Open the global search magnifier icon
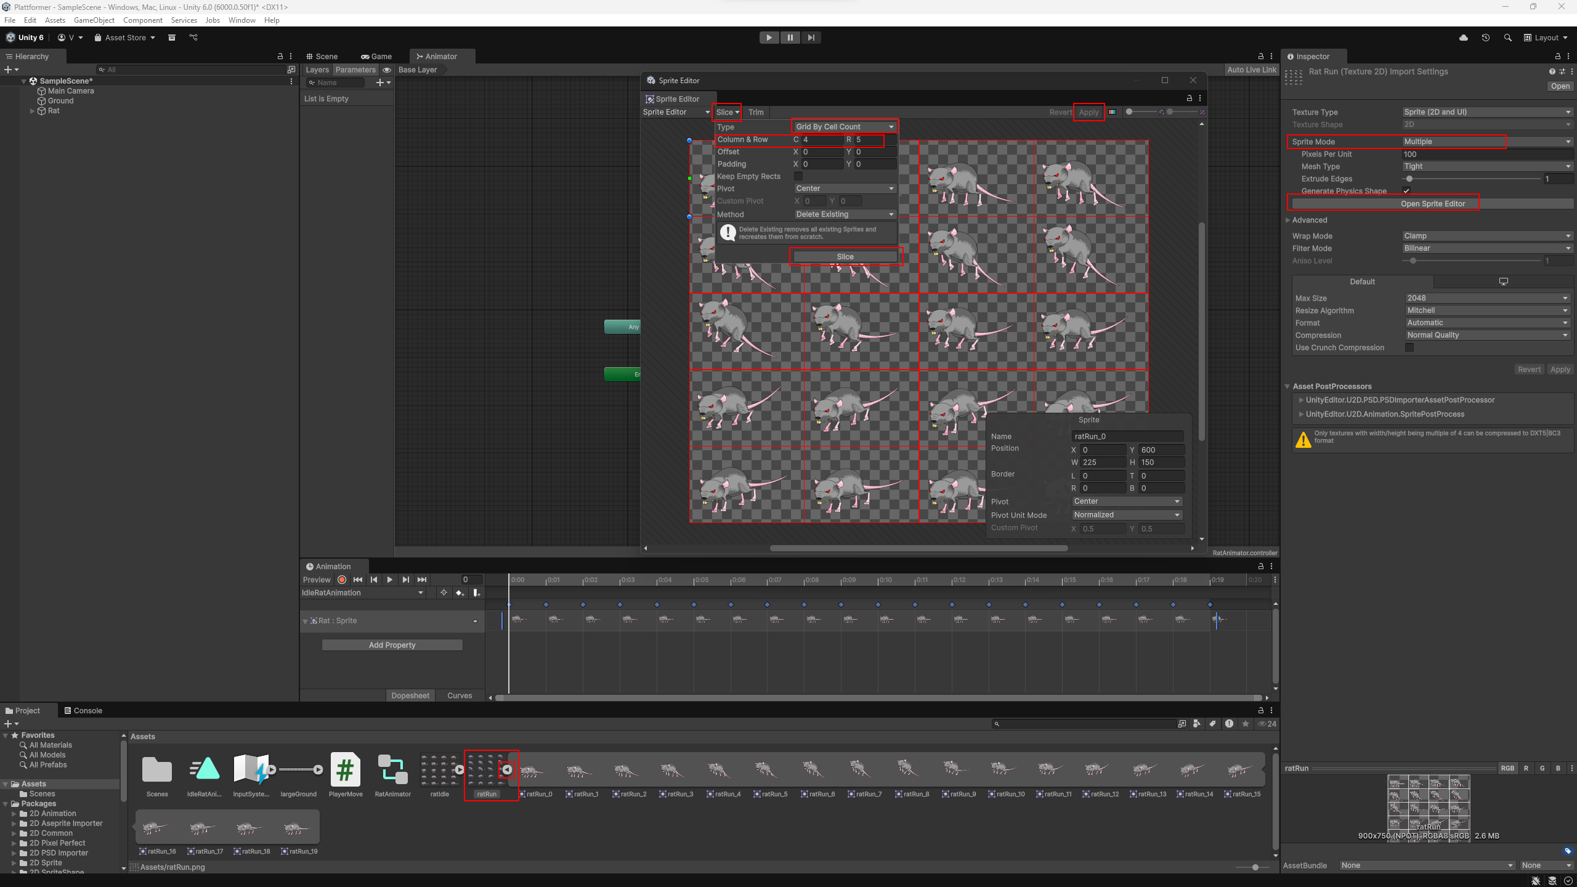Viewport: 1577px width, 887px height. [x=1507, y=38]
